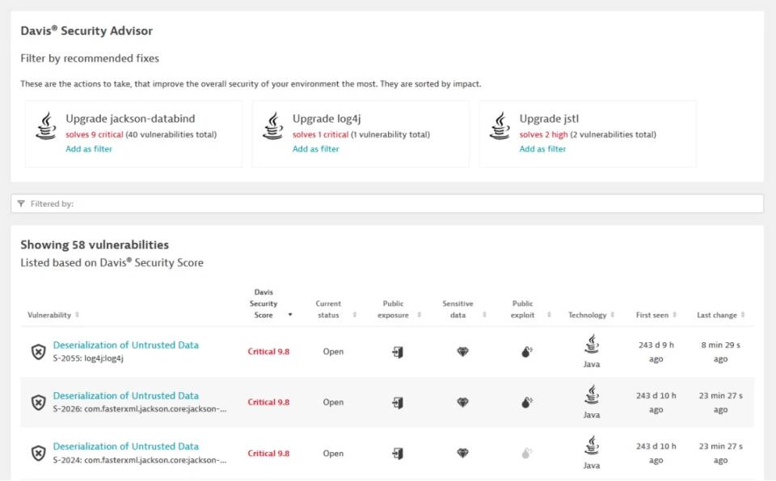Sort the Vulnerability column
Screen dimensions: 776x481
78,315
